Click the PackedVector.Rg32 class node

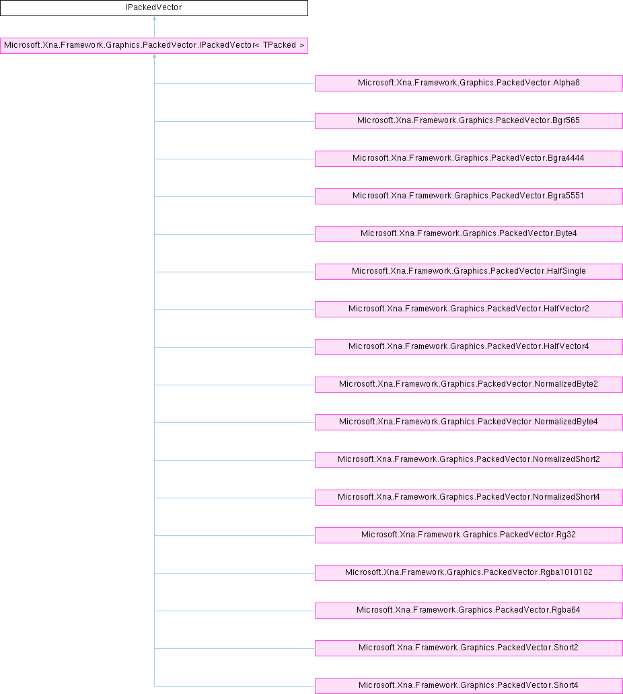click(469, 535)
